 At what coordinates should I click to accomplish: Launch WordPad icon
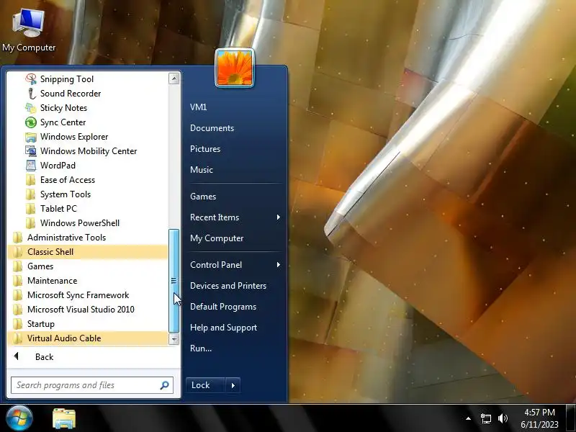(31, 166)
